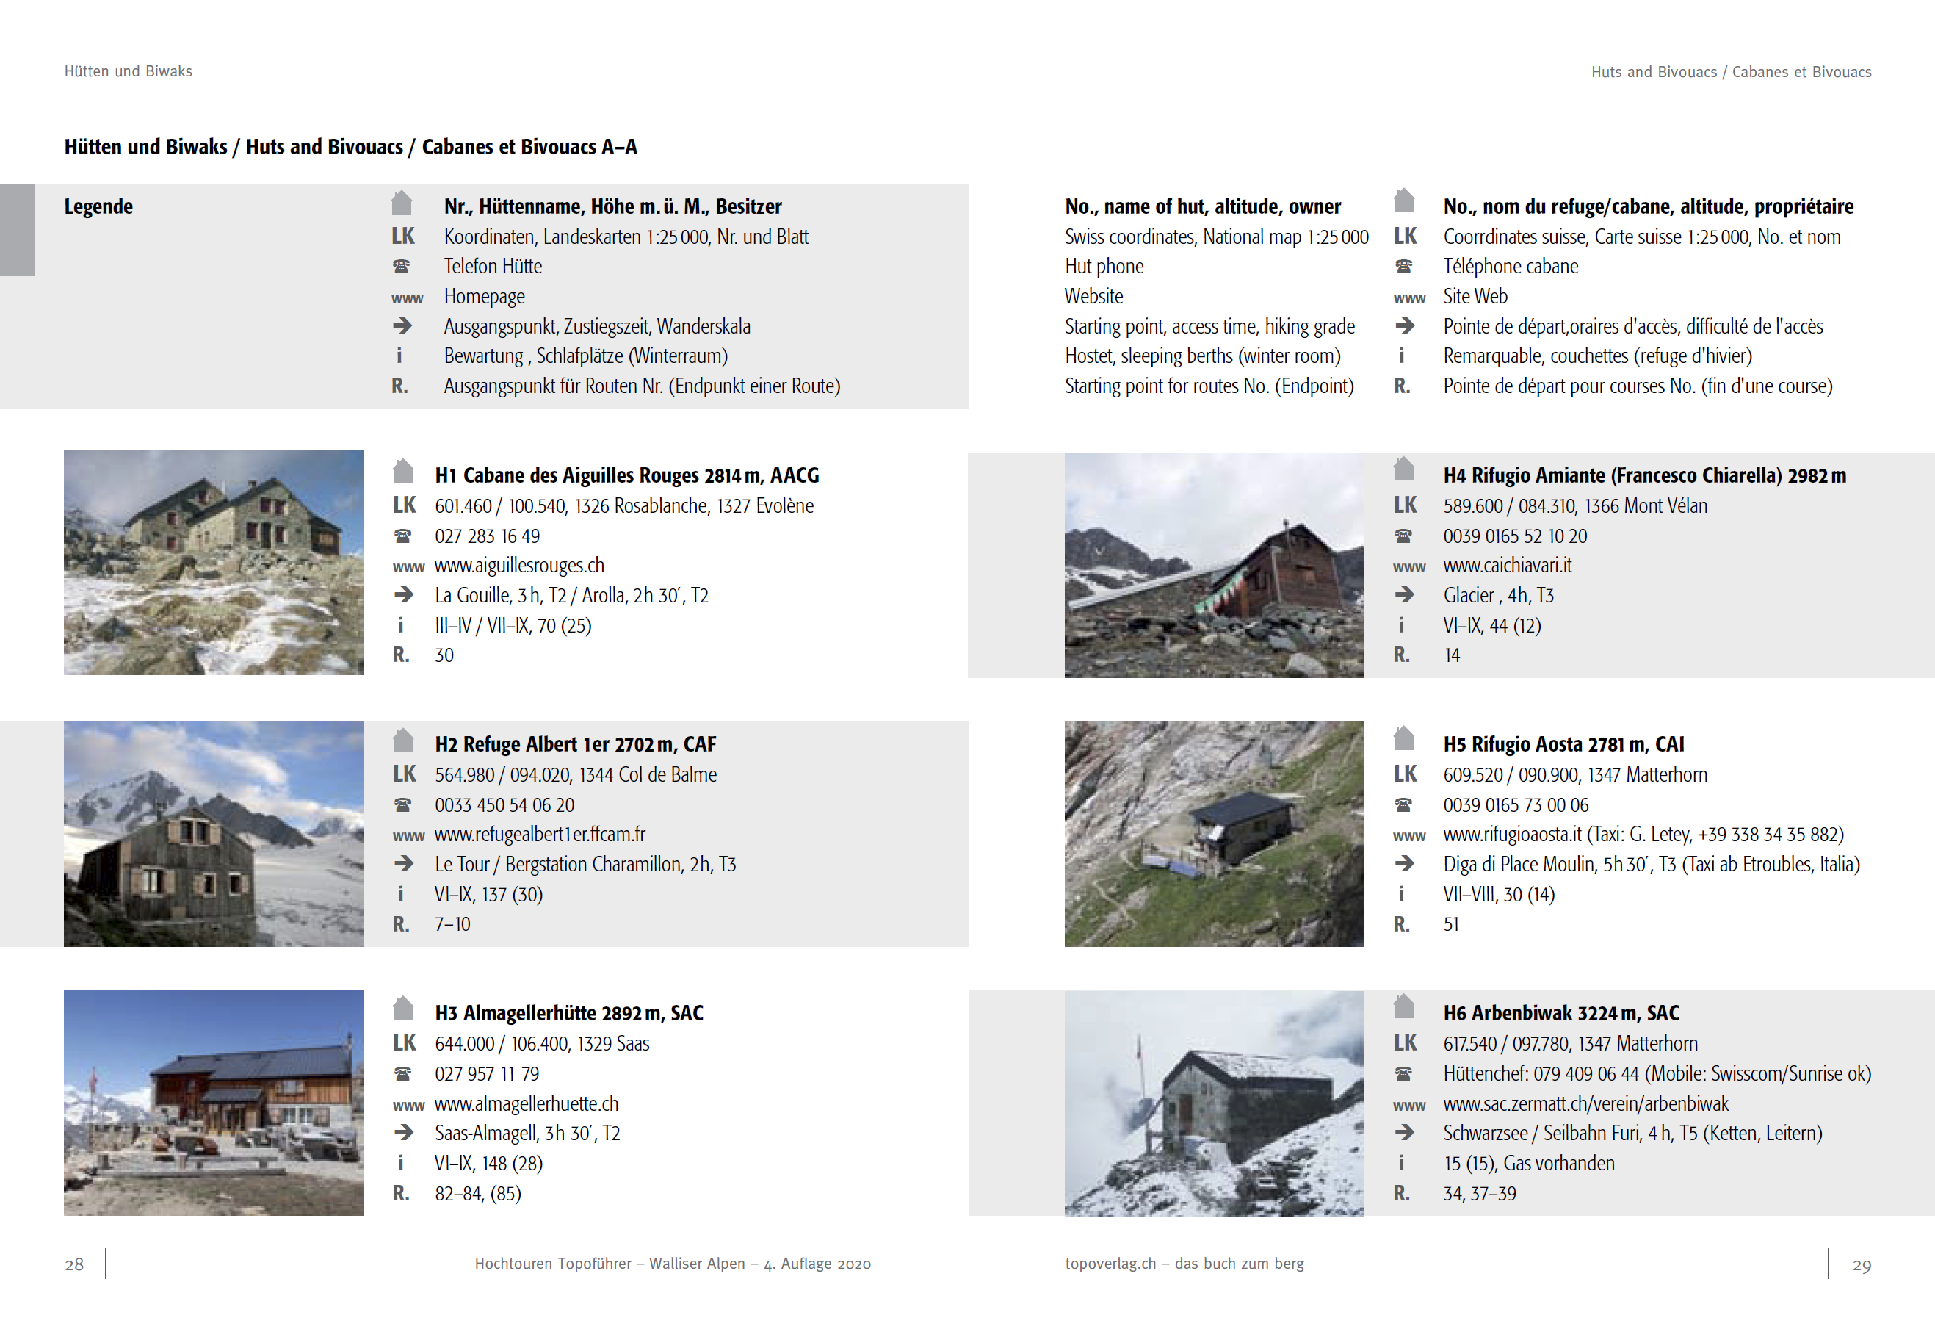Click the topoverlag.ch footer text
Screen dimensions: 1935x1340
pos(1184,1264)
